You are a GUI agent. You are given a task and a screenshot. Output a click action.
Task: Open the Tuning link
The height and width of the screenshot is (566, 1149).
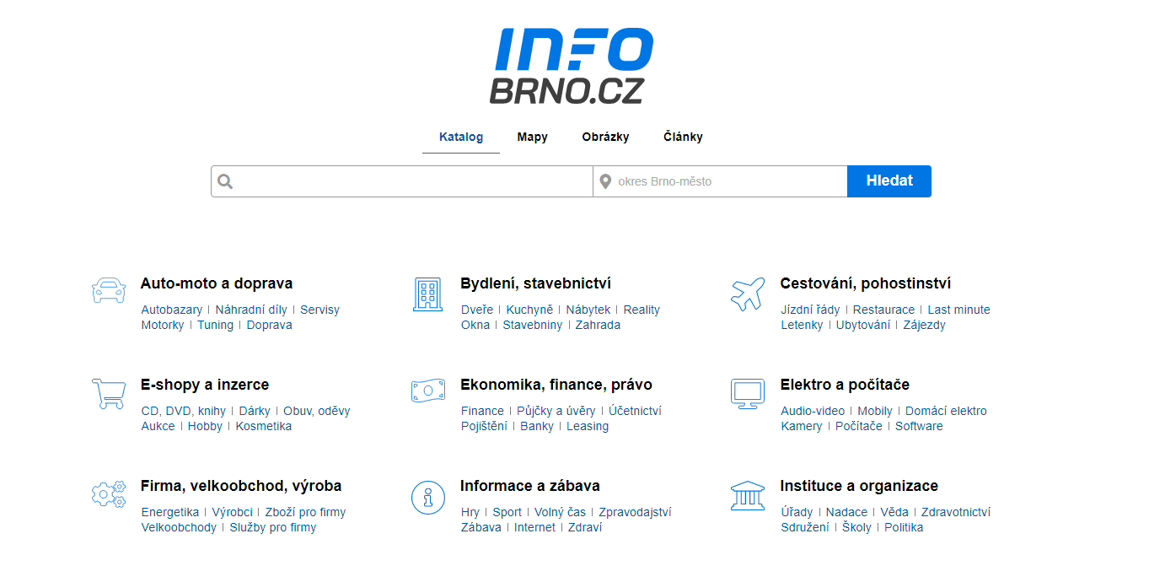click(216, 325)
